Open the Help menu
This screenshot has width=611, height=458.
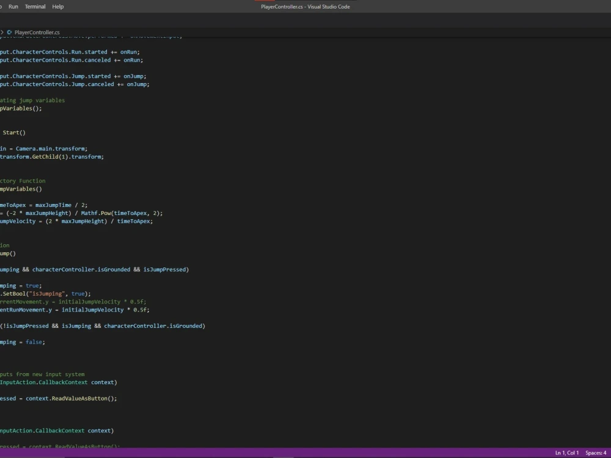[x=57, y=7]
